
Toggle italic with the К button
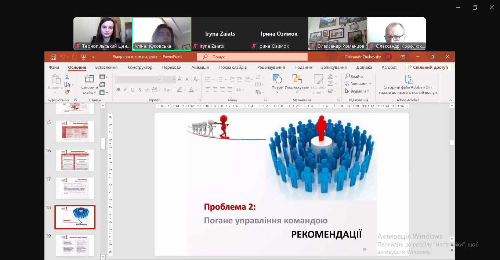pos(126,90)
